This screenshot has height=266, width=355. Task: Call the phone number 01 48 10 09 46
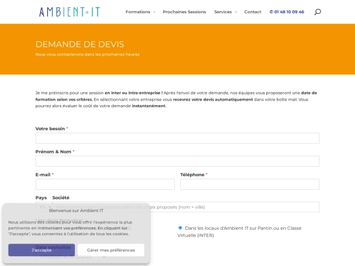pos(287,12)
